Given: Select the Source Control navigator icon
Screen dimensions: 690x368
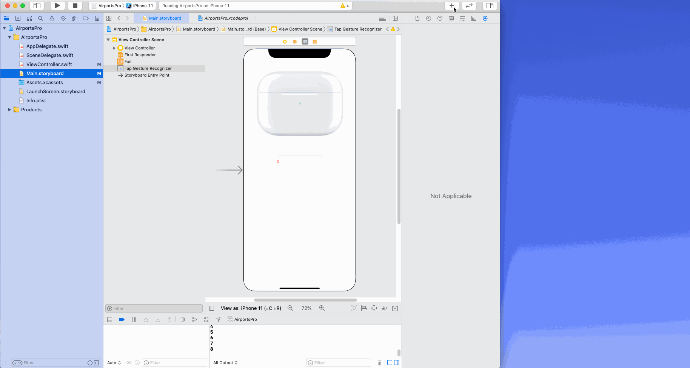Looking at the screenshot, I should tap(18, 18).
